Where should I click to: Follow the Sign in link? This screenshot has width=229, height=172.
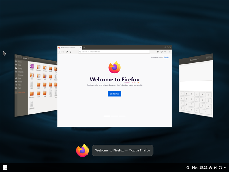pos(166,58)
